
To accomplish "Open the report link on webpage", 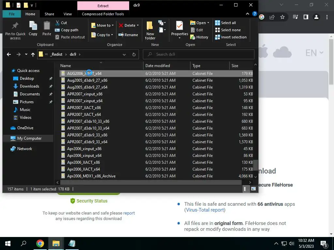I will tap(129, 213).
